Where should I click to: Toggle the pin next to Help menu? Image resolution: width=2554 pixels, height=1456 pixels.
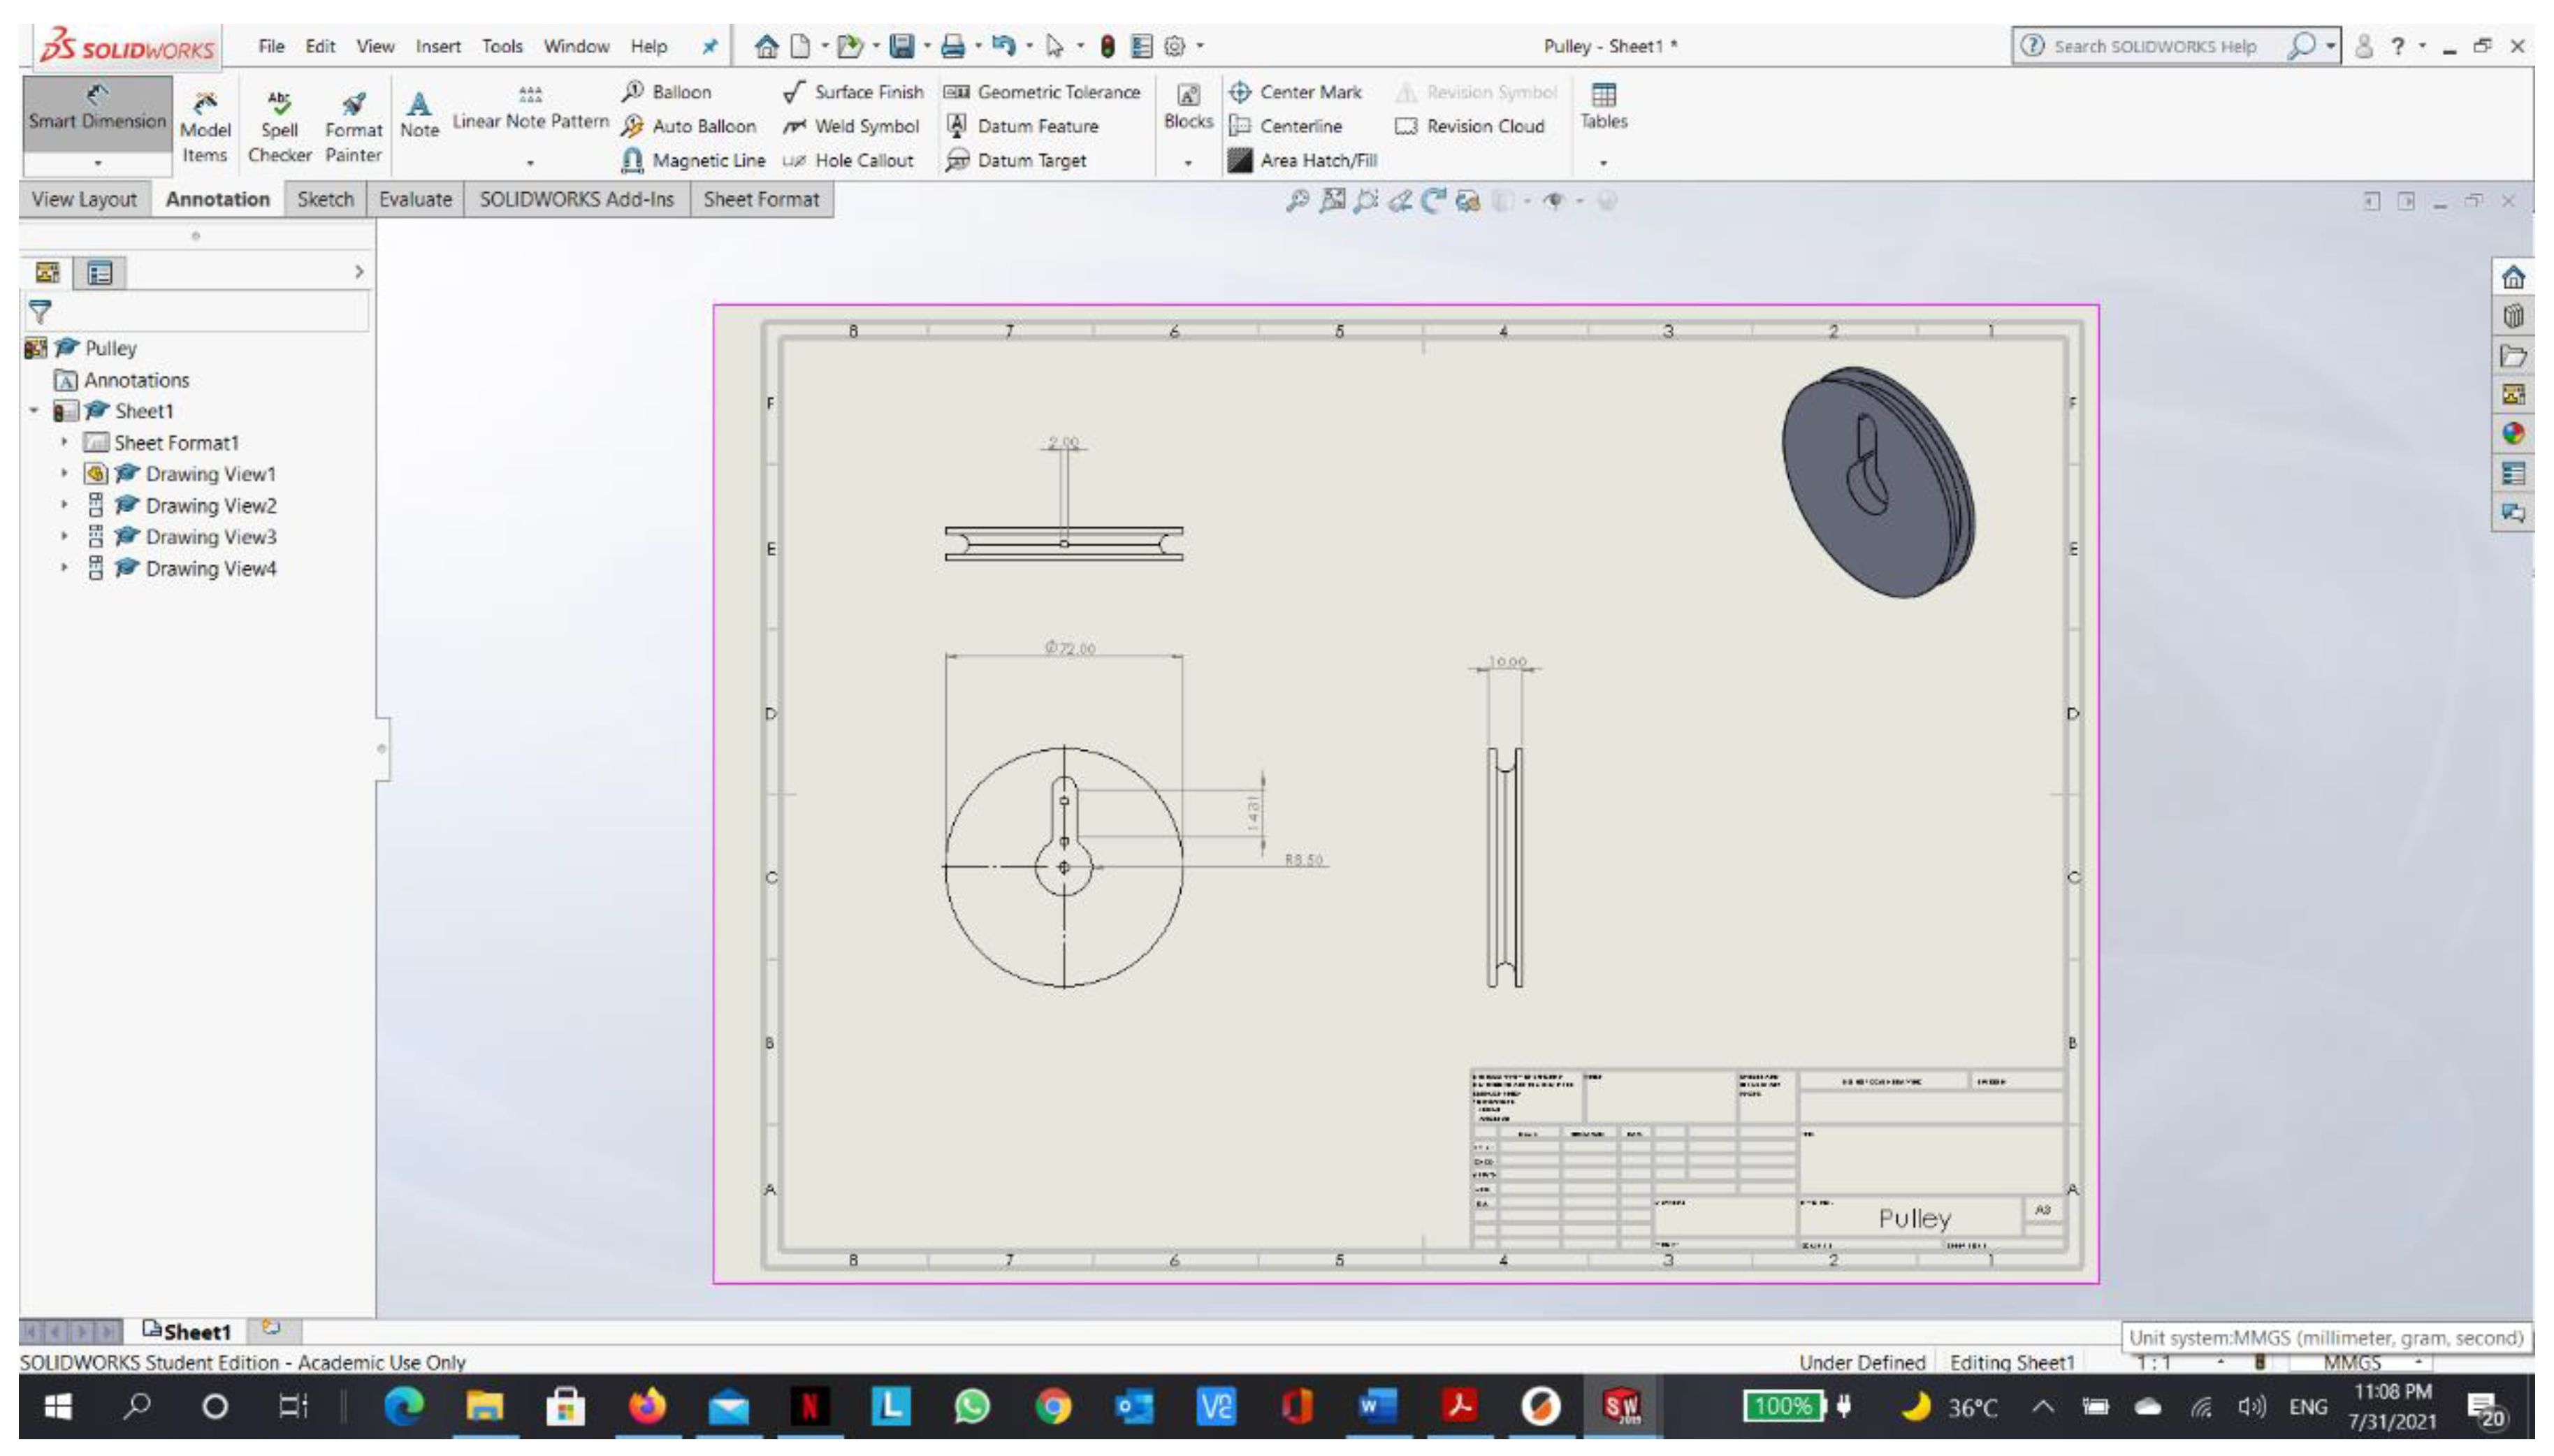pos(709,46)
